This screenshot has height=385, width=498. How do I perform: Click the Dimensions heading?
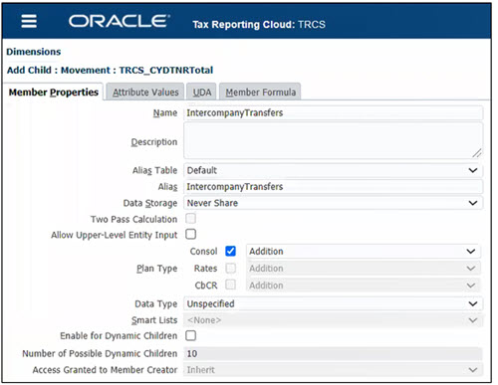34,52
